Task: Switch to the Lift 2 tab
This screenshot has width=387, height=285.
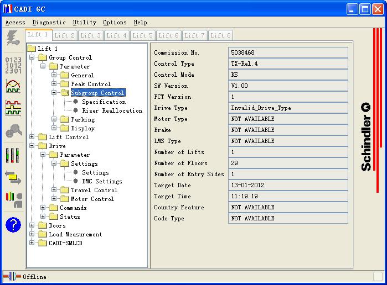Action: tap(64, 35)
